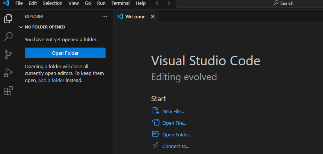The width and height of the screenshot is (323, 154).
Task: Click the VS Code logo in title bar
Action: click(x=6, y=3)
